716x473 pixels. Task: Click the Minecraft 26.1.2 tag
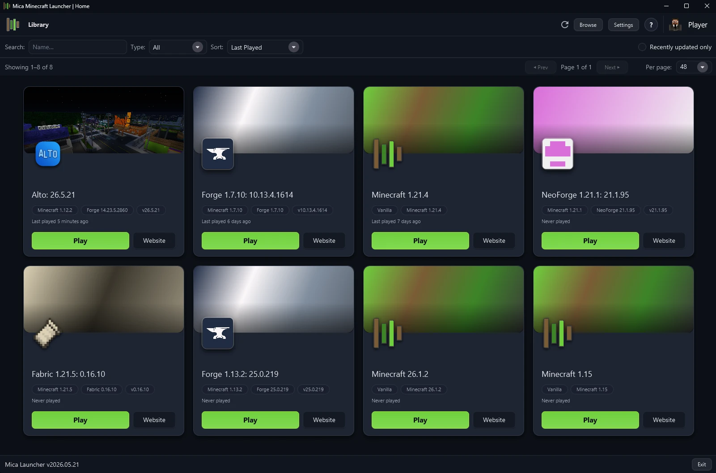click(424, 389)
